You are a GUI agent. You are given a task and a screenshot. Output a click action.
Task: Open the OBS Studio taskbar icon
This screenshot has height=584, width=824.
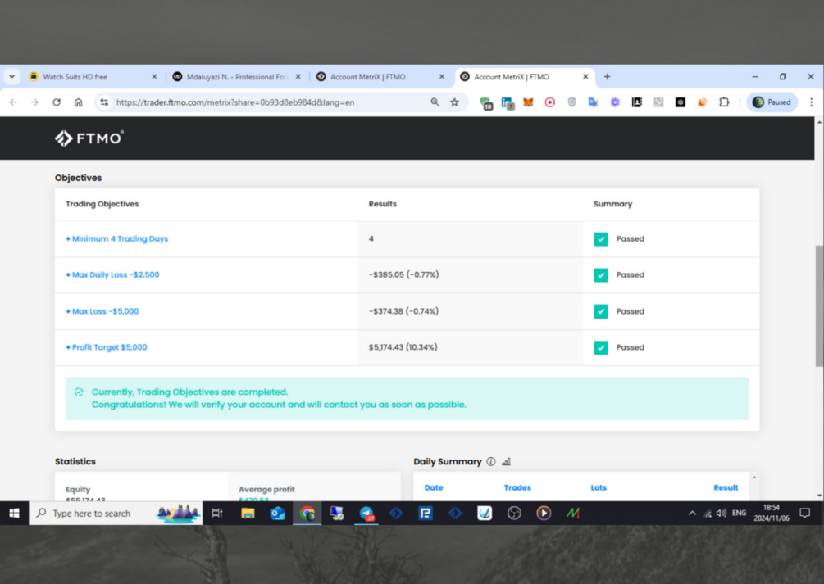tap(514, 514)
